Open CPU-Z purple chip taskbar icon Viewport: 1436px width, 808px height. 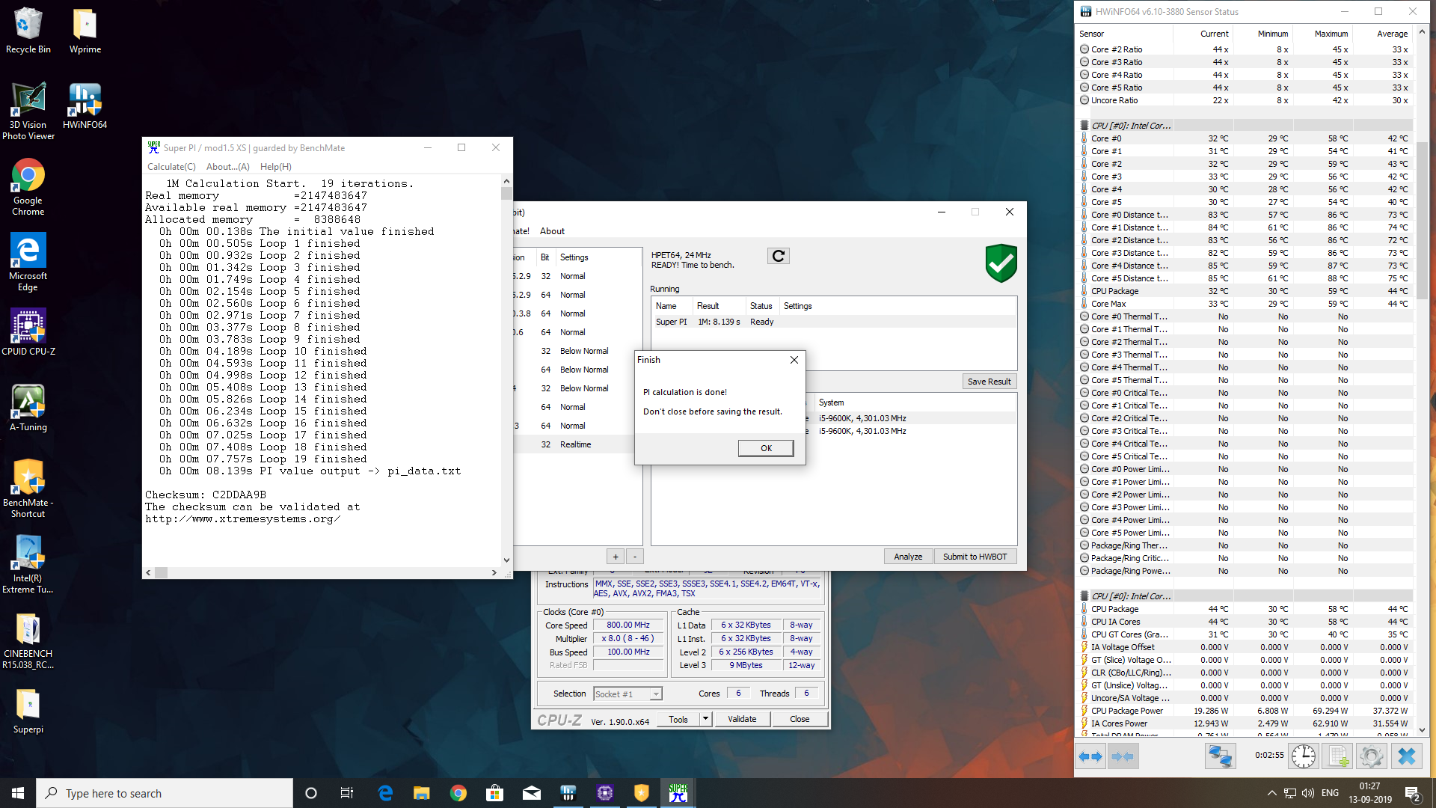[x=605, y=793]
